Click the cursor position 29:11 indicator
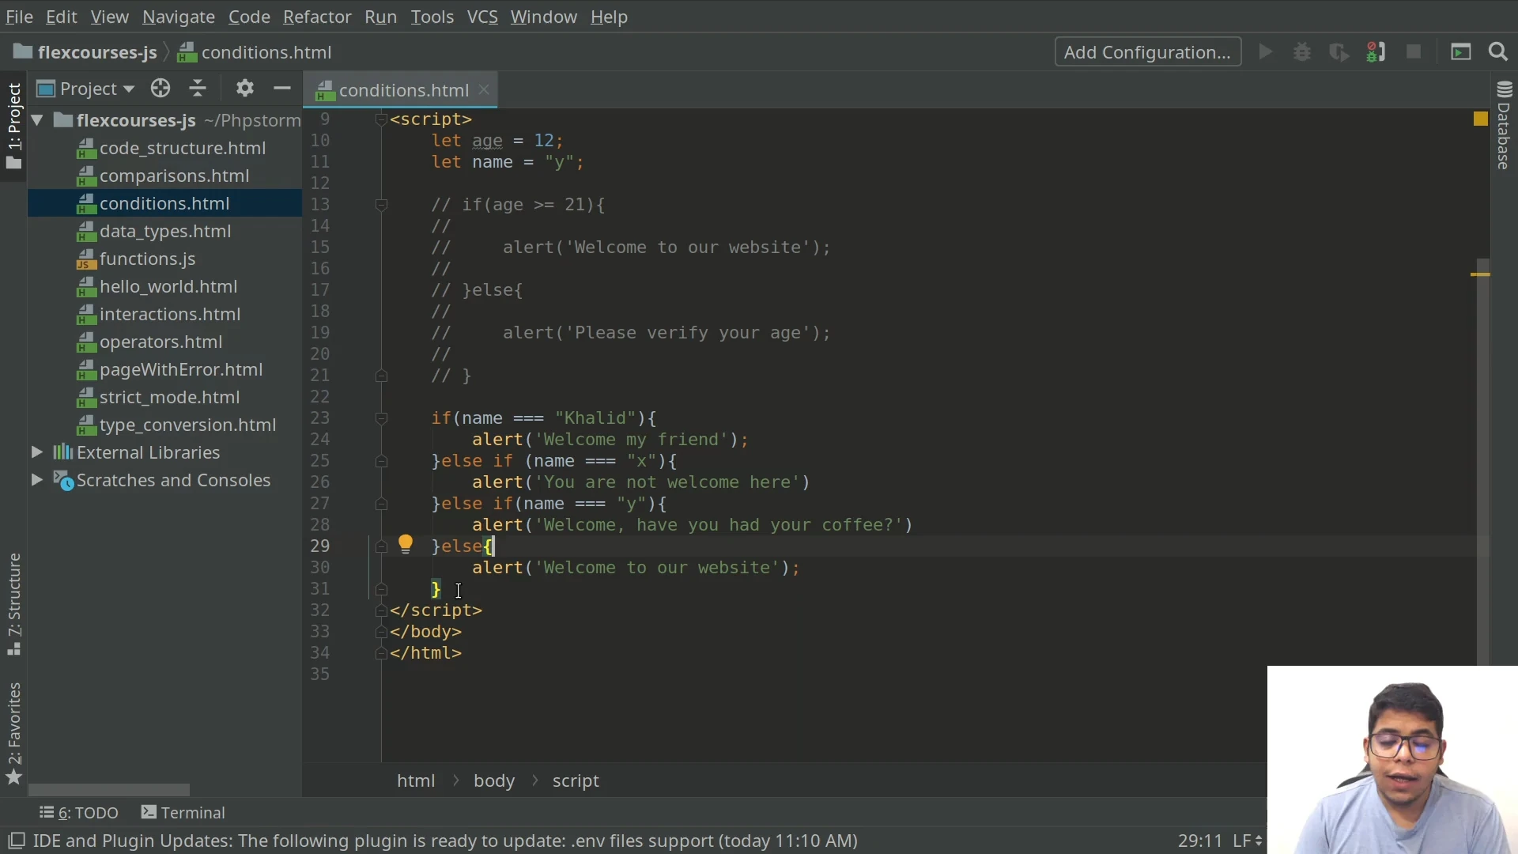The height and width of the screenshot is (854, 1518). coord(1199,841)
